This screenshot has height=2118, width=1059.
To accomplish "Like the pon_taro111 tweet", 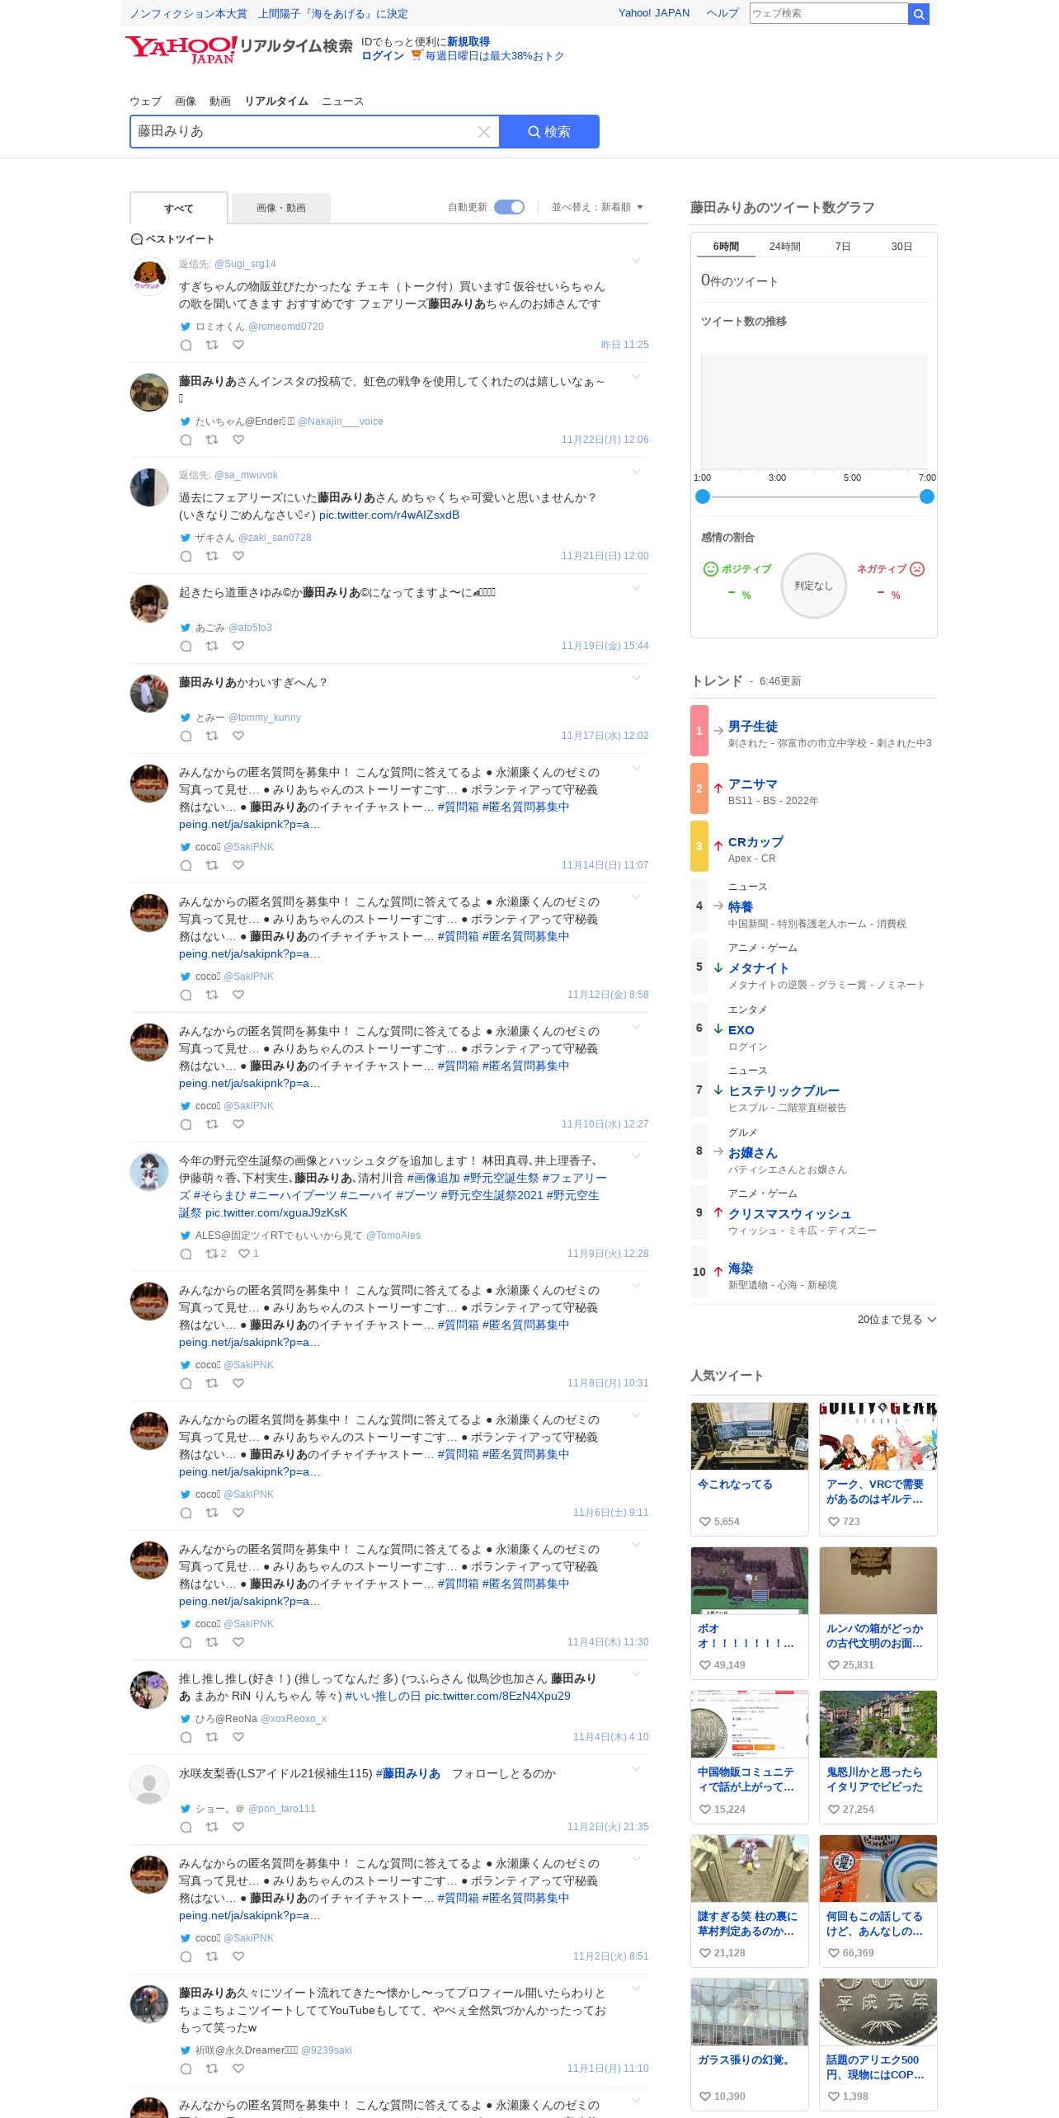I will 238,1827.
